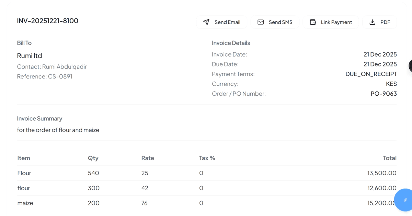Click the envelope icon beside Send SMS

tap(261, 22)
